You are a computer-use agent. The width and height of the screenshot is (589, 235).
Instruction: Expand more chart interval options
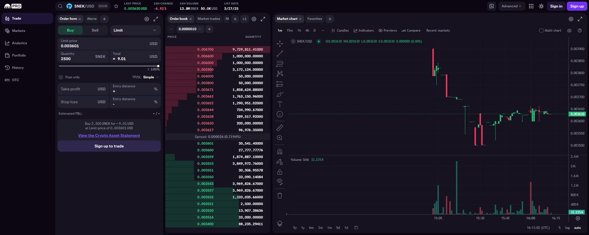coord(322,30)
